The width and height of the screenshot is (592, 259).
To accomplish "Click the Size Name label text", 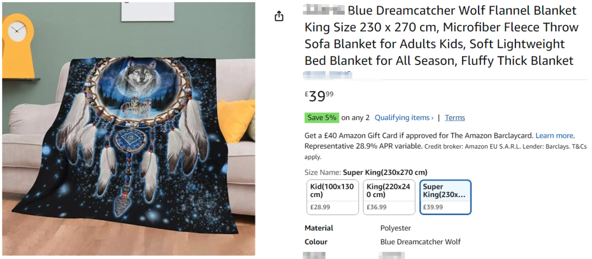I will 322,172.
